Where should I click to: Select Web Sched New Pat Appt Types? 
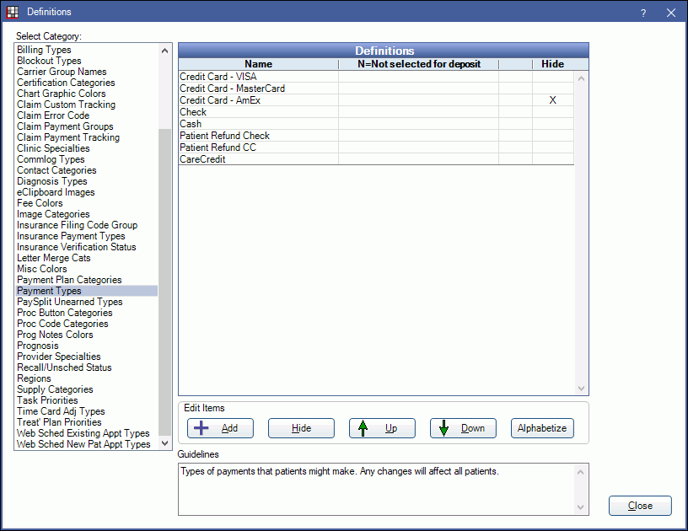tap(87, 444)
